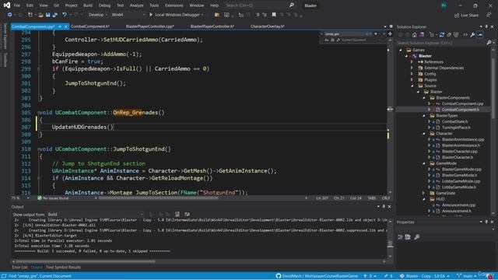
Task: Click the bookmark toolbar icon
Action: [274, 15]
